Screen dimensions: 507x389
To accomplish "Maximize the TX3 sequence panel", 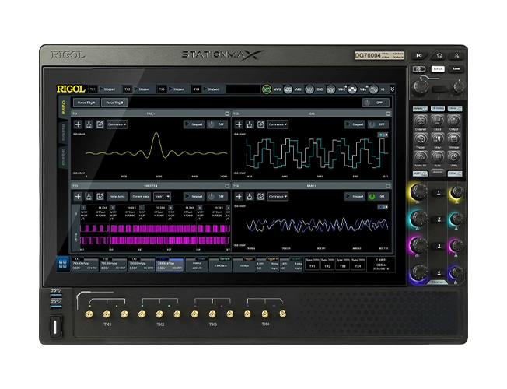I will 227,186.
